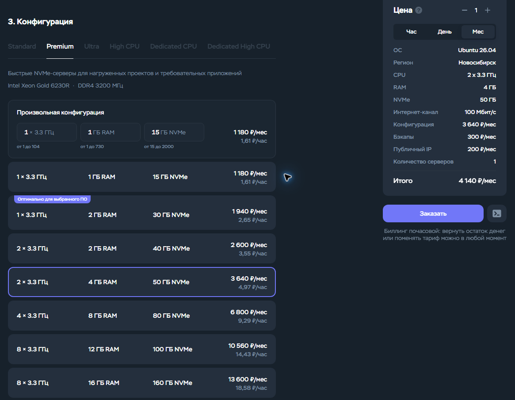Switch pricing period to Час
The width and height of the screenshot is (515, 400).
coord(411,32)
